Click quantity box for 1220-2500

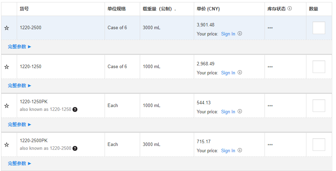click(319, 28)
